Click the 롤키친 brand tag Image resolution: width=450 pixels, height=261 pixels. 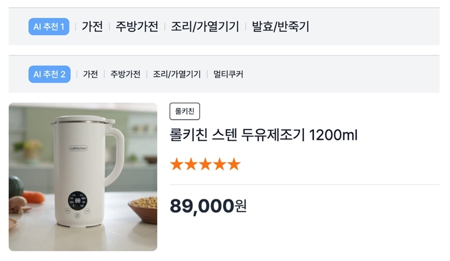pyautogui.click(x=185, y=112)
